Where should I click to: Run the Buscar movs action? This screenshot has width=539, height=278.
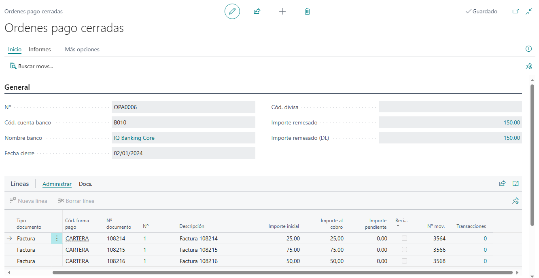click(x=32, y=66)
